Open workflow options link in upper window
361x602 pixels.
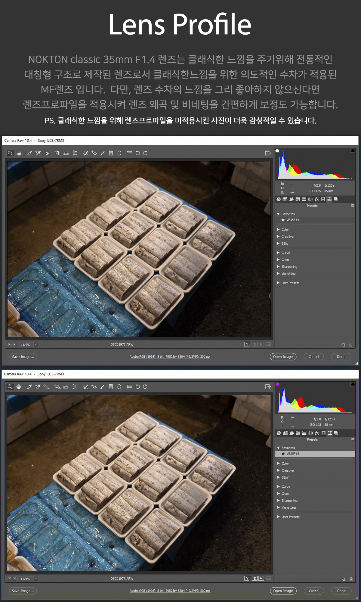tap(170, 357)
